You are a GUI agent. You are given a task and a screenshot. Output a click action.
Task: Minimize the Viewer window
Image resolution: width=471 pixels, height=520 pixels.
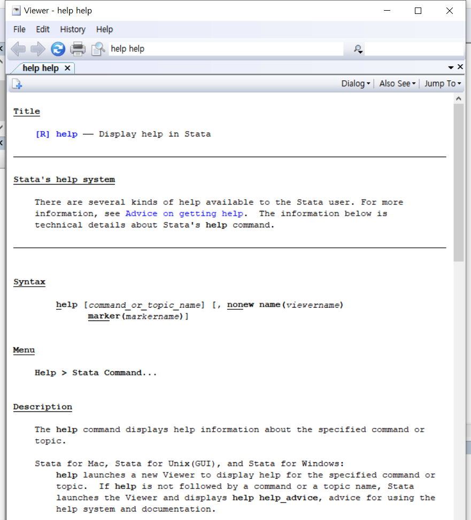pyautogui.click(x=387, y=11)
